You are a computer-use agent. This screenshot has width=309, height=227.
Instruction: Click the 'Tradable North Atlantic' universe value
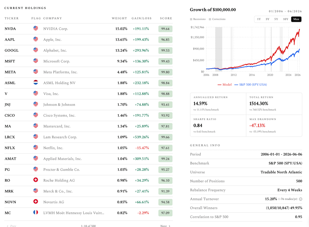click(281, 172)
